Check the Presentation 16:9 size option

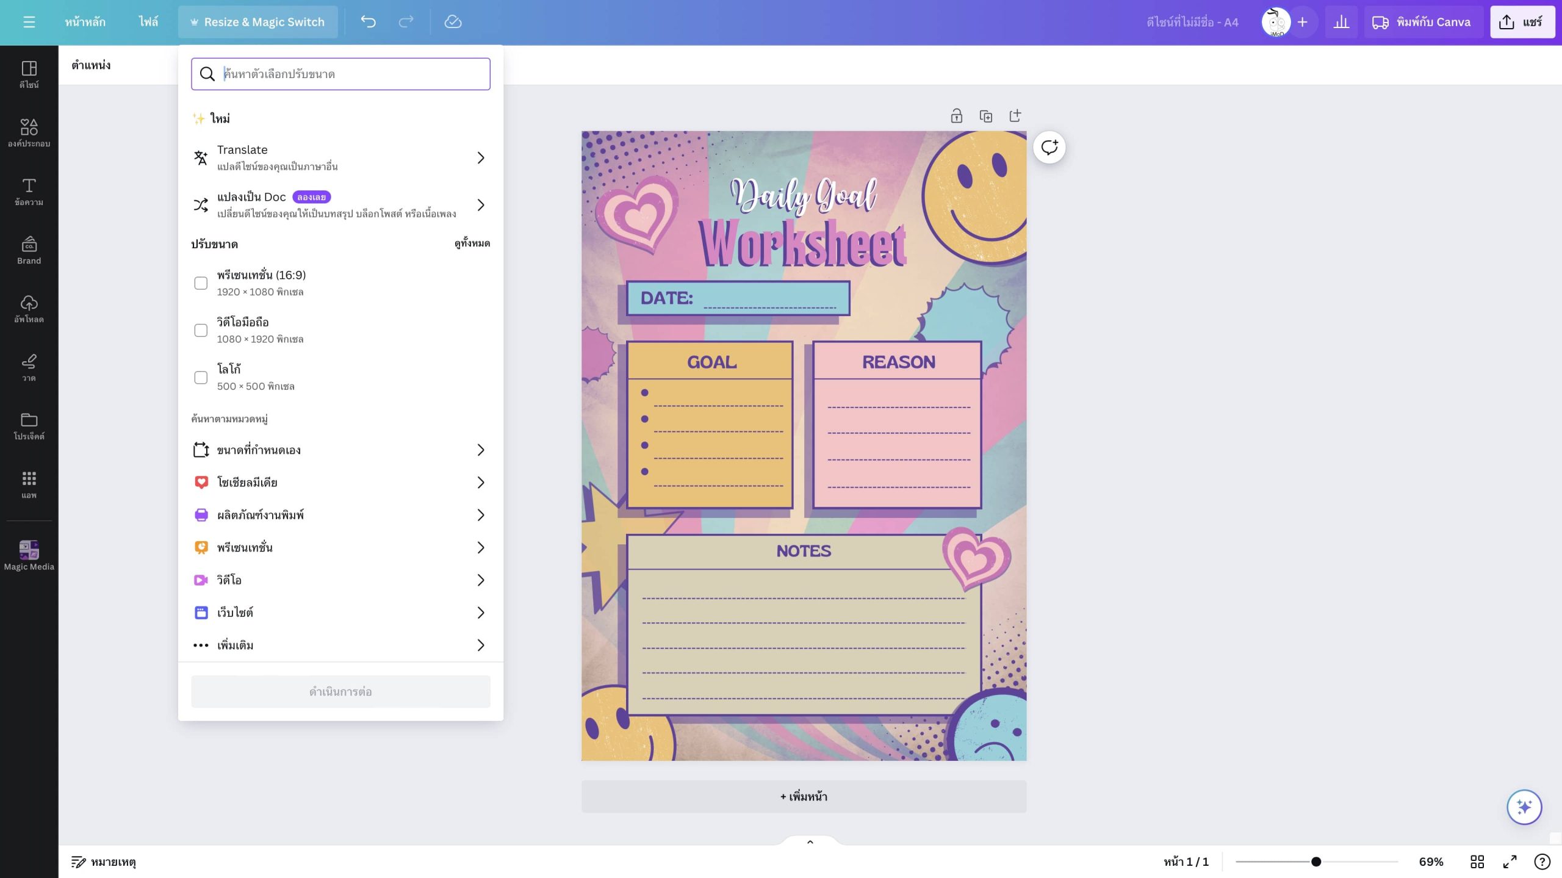pos(201,283)
